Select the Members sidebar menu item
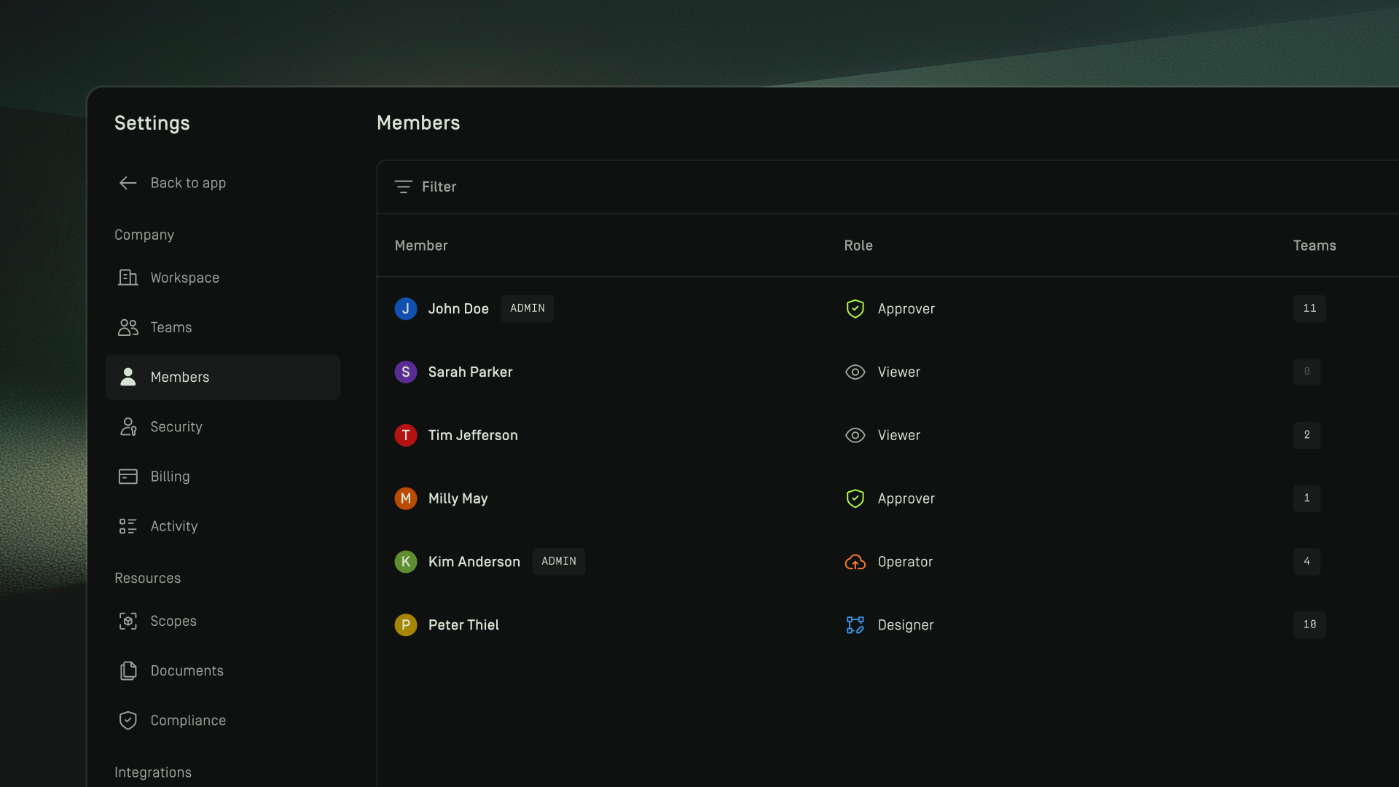Screen dimensions: 1399x787 pos(223,377)
